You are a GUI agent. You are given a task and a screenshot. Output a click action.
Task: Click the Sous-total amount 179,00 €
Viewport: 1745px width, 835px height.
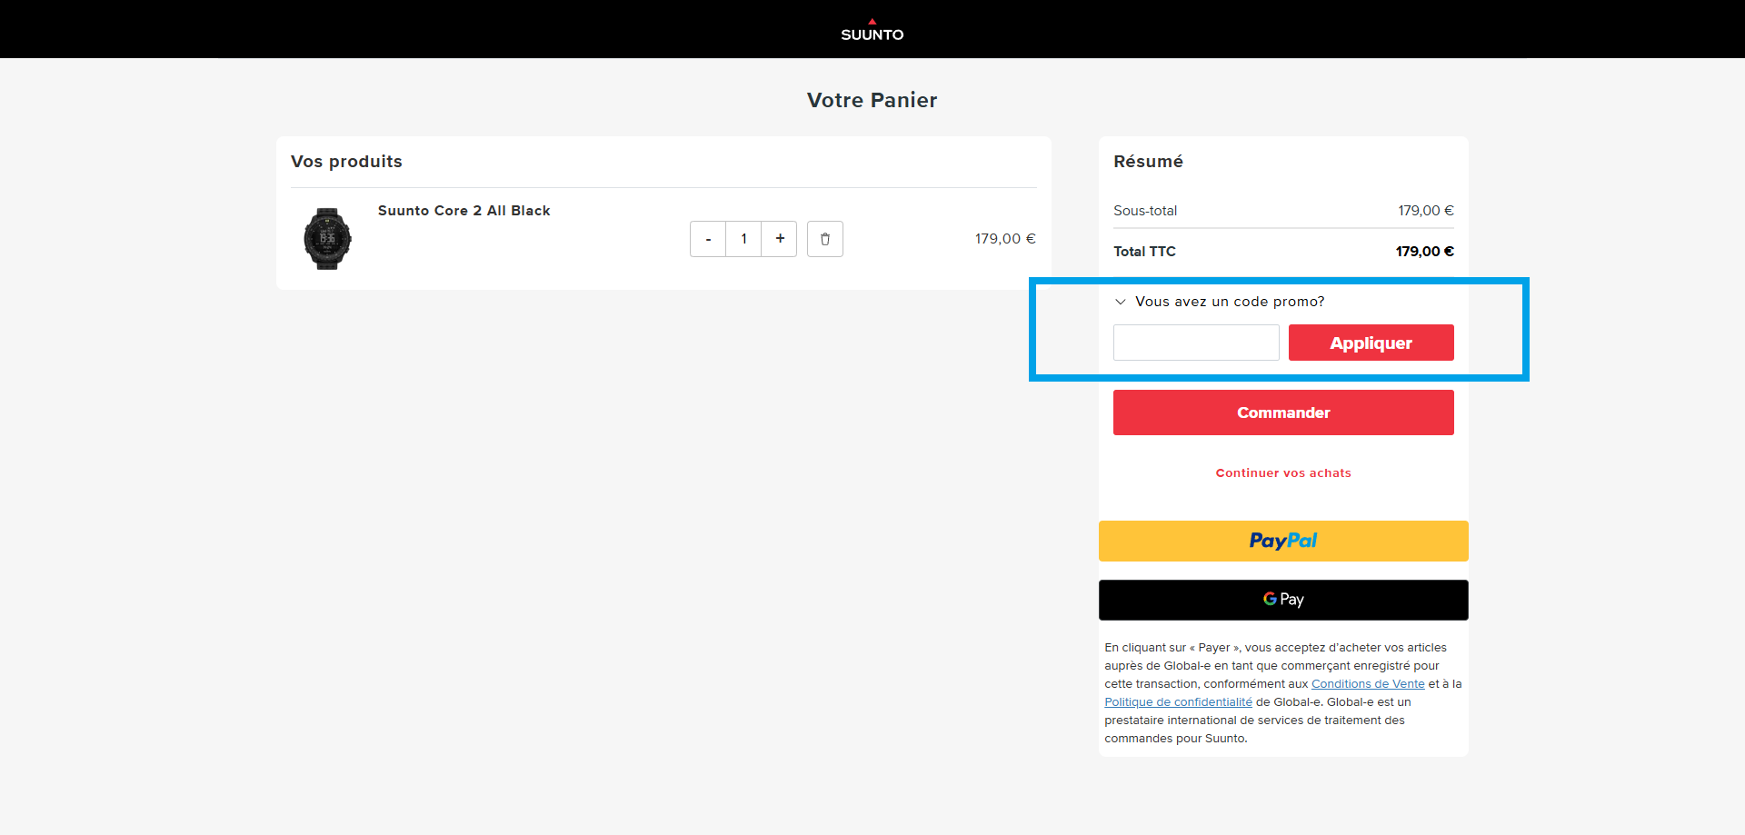1426,211
